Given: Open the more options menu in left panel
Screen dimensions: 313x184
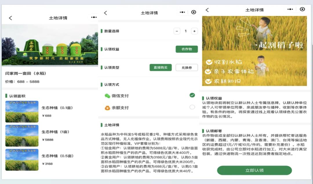Looking at the screenshot, I should pos(94,17).
